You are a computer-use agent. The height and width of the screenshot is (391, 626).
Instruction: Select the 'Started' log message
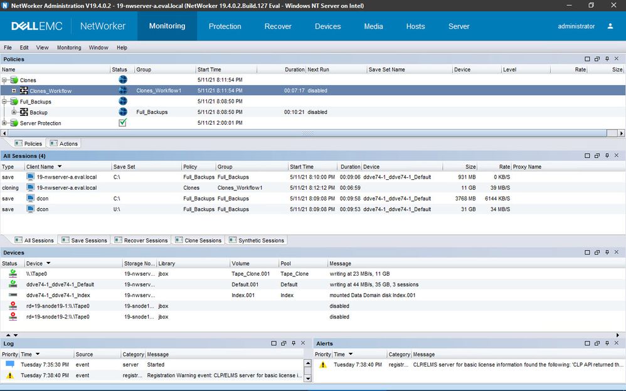[156, 365]
